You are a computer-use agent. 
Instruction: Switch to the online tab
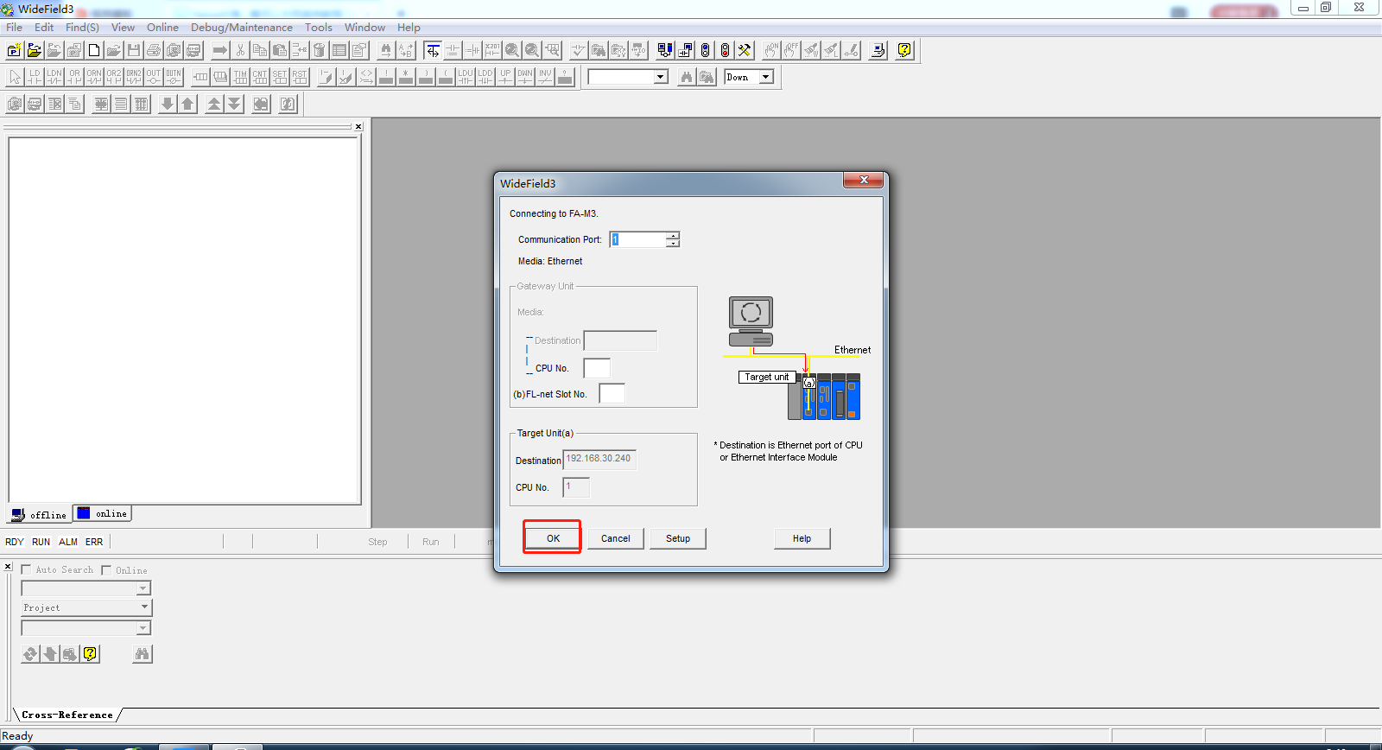coord(103,513)
